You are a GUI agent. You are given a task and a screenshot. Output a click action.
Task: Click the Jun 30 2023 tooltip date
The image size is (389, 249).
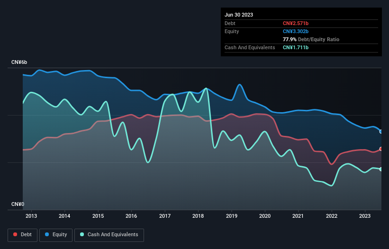(x=239, y=15)
